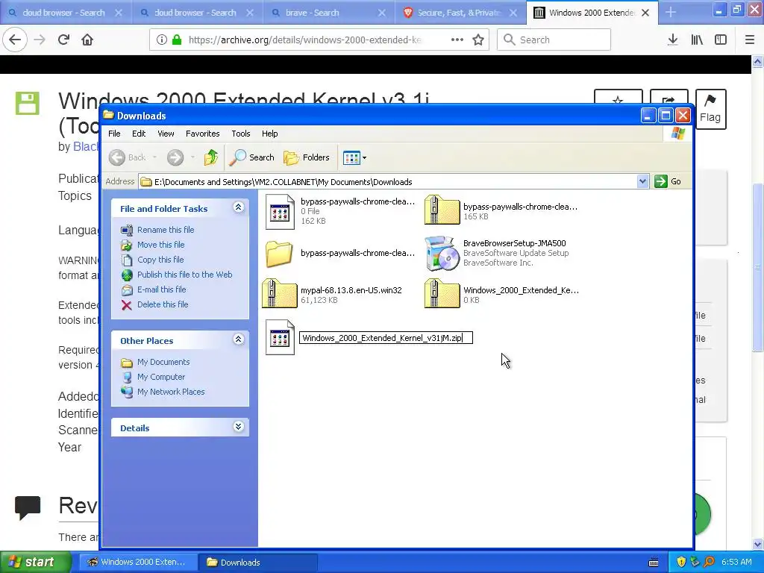Screen dimensions: 764x573
Task: Show site information icon in URL bar
Action: pyautogui.click(x=162, y=40)
